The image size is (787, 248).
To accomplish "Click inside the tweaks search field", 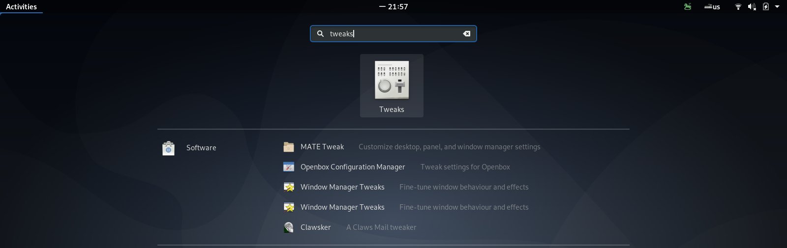I will [x=393, y=33].
